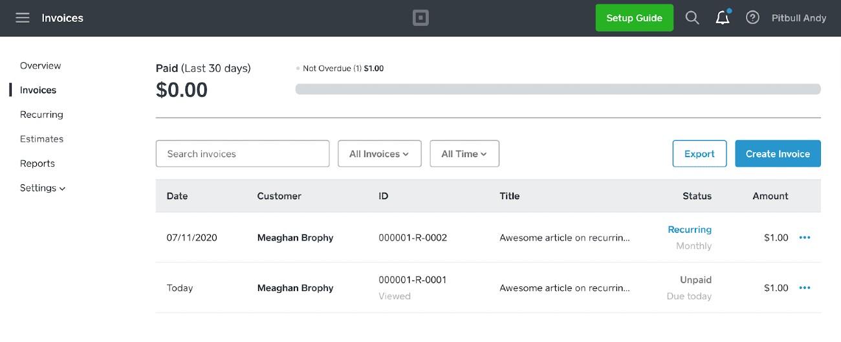841x342 pixels.
Task: Click the Create Invoice button
Action: pyautogui.click(x=778, y=154)
